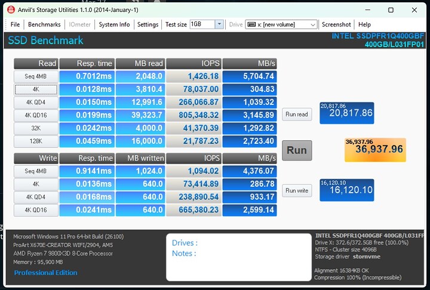Toggle the Seq 4MB read test
Viewport: 430px width, 290px height.
(36, 76)
